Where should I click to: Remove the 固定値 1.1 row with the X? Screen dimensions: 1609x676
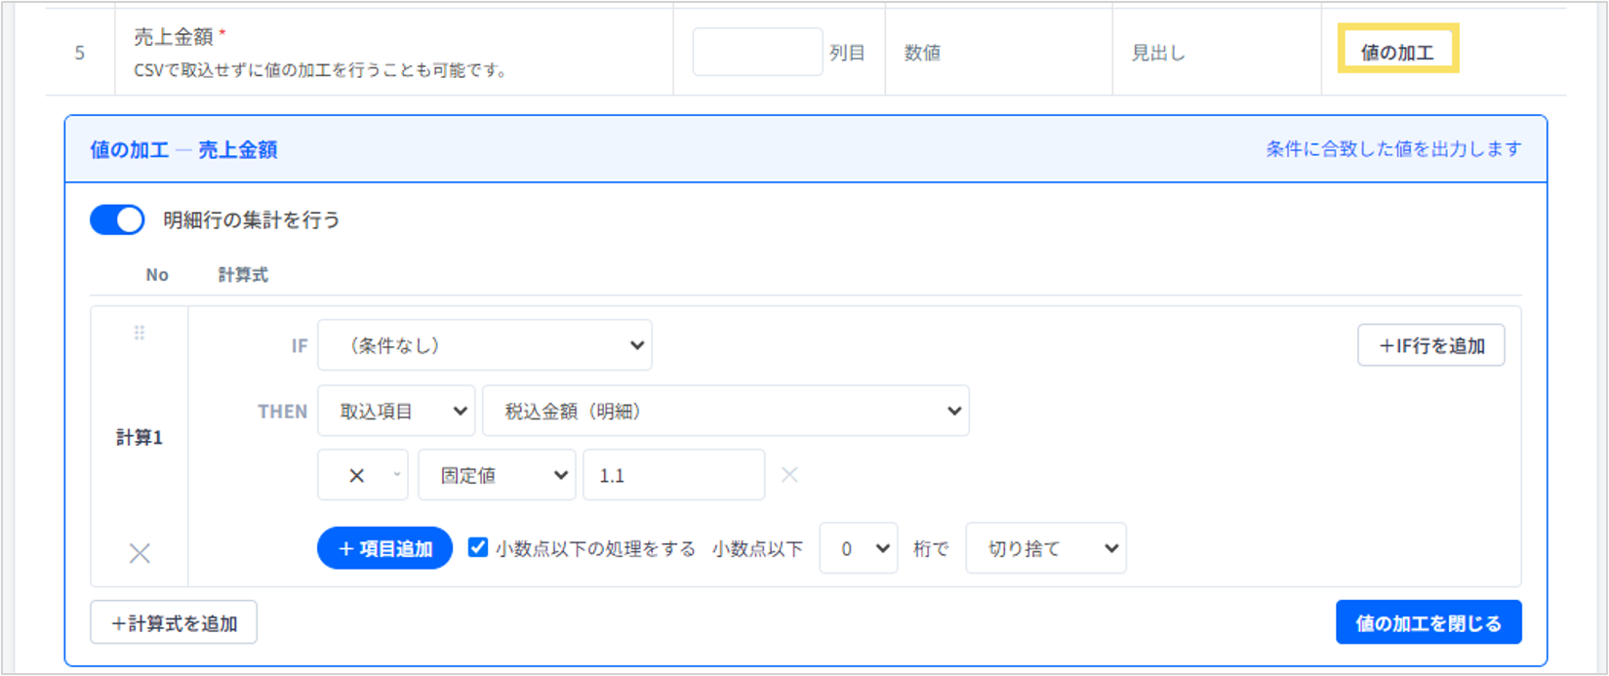tap(789, 474)
